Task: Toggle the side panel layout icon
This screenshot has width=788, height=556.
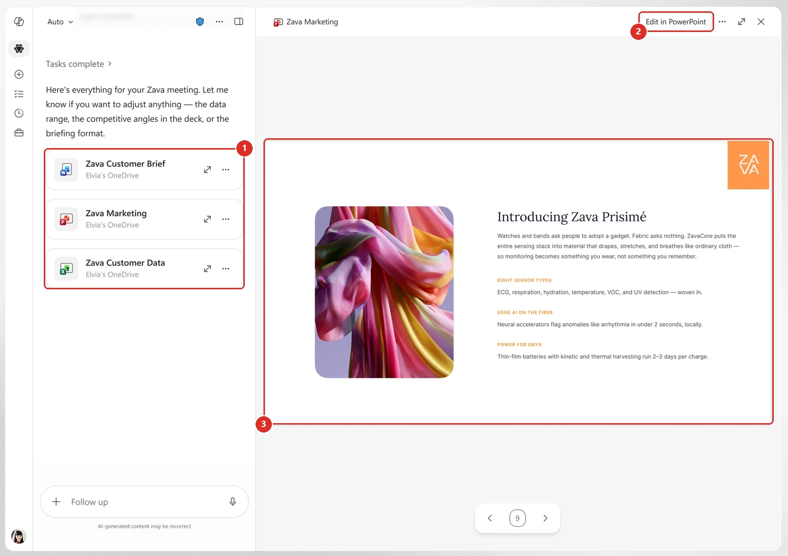Action: (238, 22)
